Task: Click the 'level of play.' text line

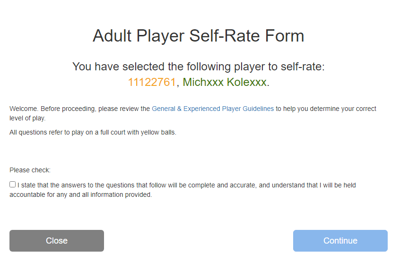Action: coord(27,118)
